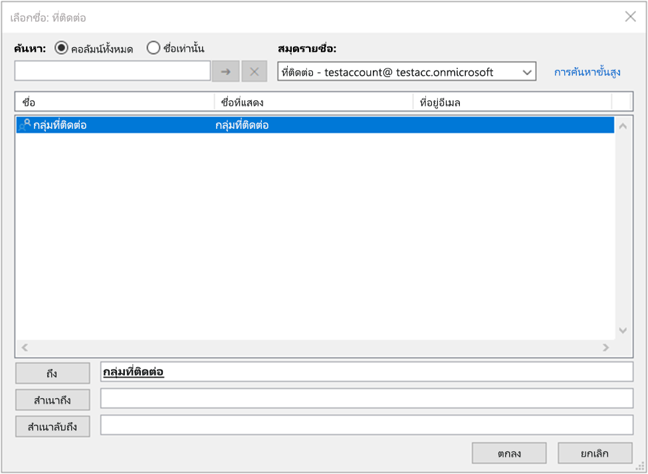
Task: Open the การค้นหาขั้นสูง advanced search link
Action: pos(587,72)
